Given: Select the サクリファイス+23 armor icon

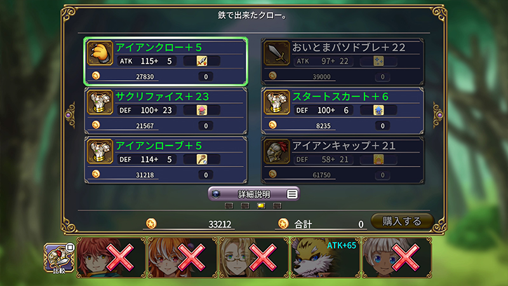Looking at the screenshot, I should coord(100,102).
